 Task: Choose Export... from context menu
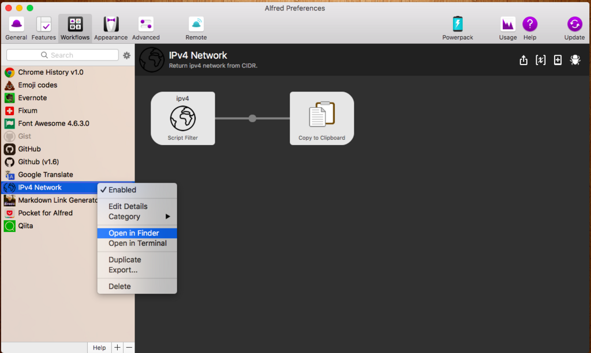[137, 270]
